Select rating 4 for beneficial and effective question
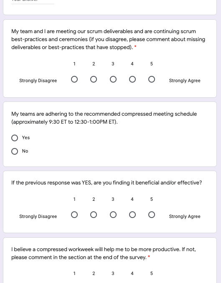Screen dimensions: 221x283 coord(132,215)
